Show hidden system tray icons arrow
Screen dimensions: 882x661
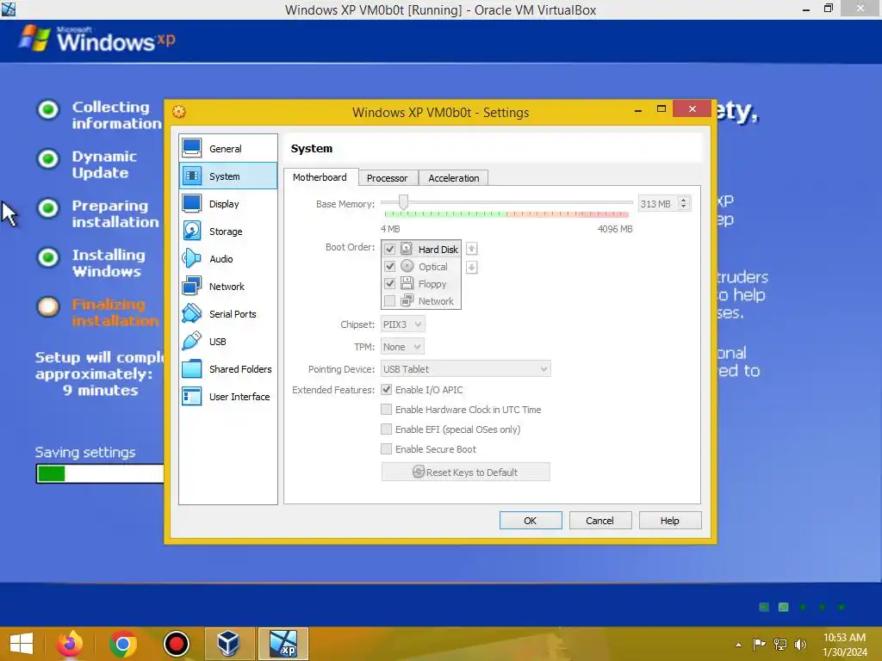point(738,644)
